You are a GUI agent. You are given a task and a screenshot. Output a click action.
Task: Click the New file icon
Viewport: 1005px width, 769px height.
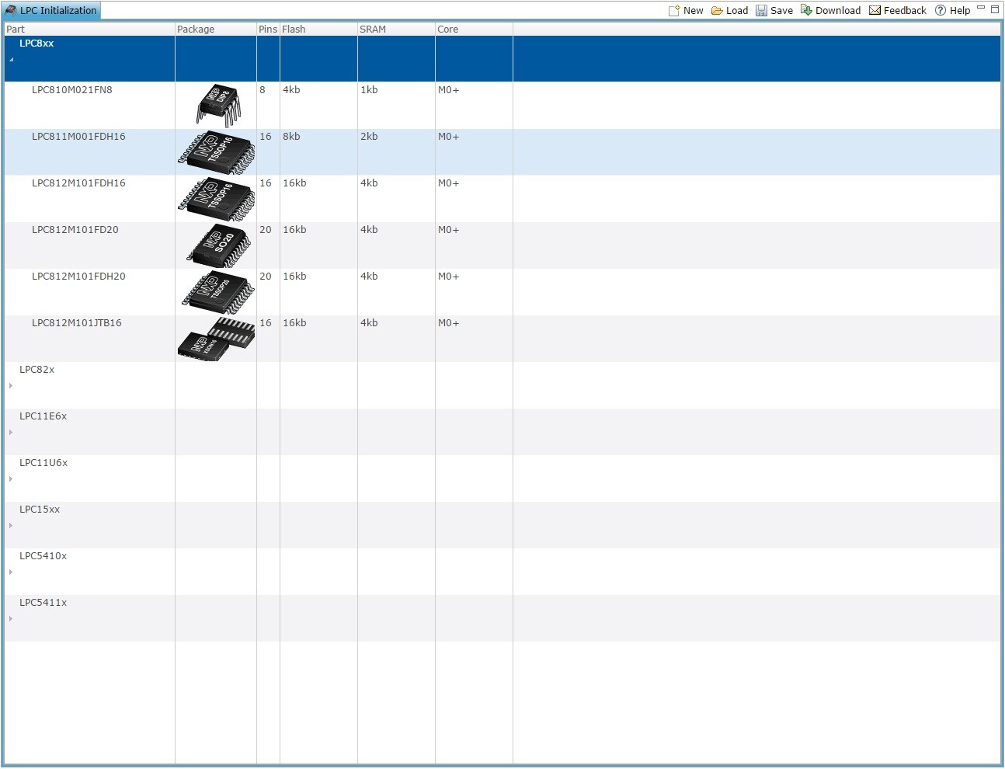[674, 11]
